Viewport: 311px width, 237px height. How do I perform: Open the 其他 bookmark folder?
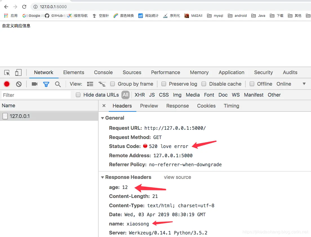point(295,16)
